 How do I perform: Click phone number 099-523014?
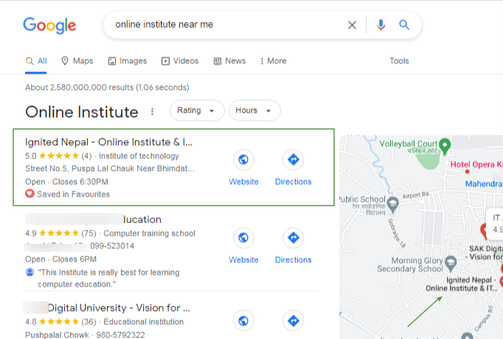coord(112,245)
